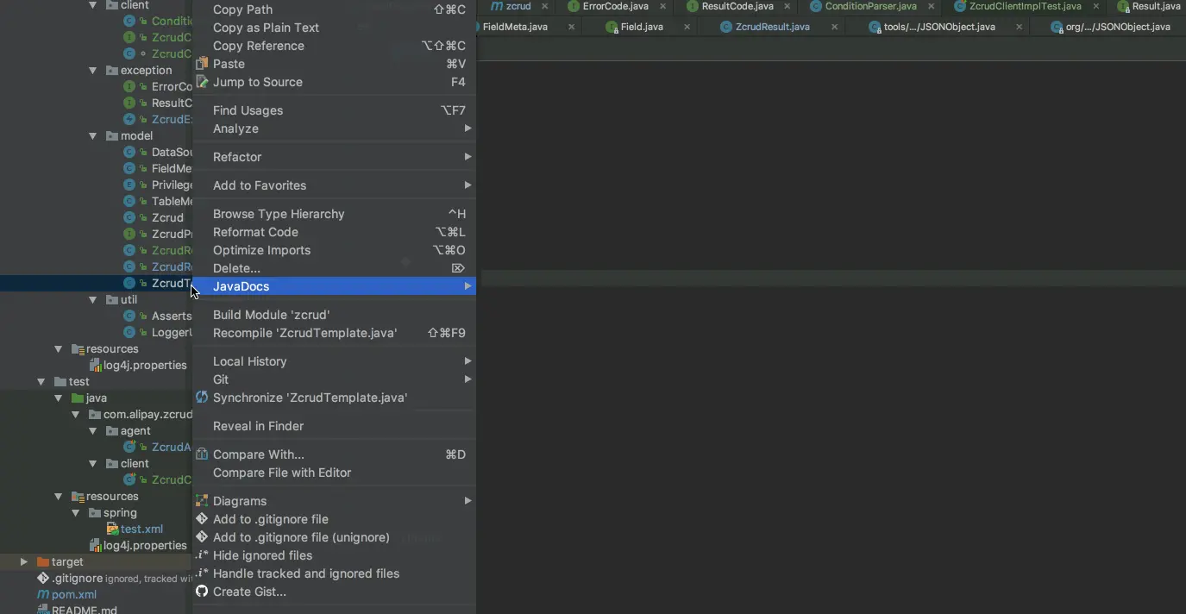The image size is (1186, 614).
Task: Choose Reformat Code
Action: click(334, 232)
